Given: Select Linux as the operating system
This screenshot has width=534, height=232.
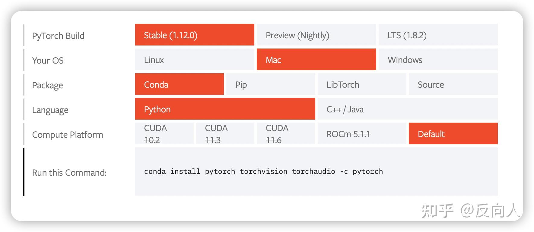Looking at the screenshot, I should 194,60.
